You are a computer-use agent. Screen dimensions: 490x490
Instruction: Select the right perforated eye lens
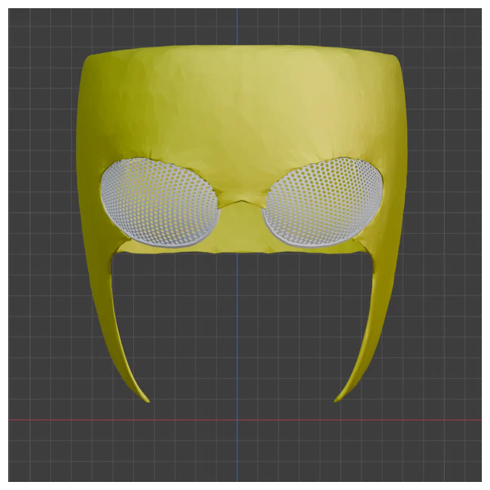pos(324,203)
